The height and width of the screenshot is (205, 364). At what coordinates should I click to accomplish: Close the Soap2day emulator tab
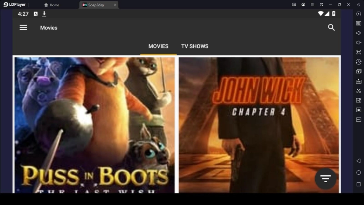coord(115,5)
